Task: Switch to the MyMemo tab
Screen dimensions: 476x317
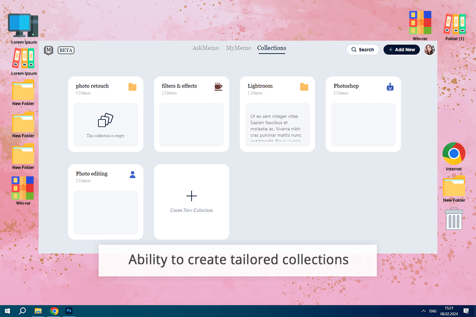Action: tap(238, 48)
